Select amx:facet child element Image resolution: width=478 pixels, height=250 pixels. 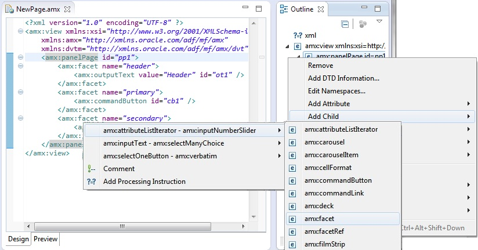pos(343,219)
